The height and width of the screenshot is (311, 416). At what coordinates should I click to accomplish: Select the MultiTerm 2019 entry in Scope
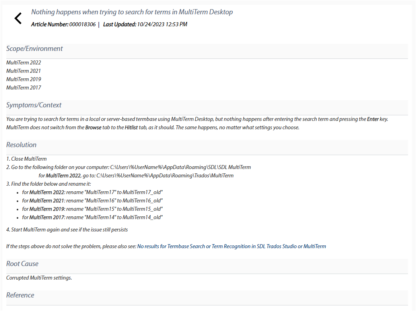click(23, 79)
